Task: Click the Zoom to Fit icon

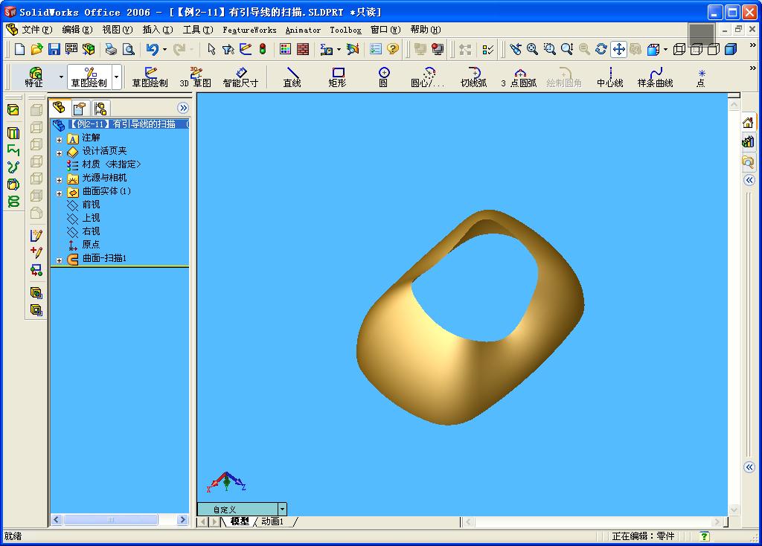Action: coord(532,49)
